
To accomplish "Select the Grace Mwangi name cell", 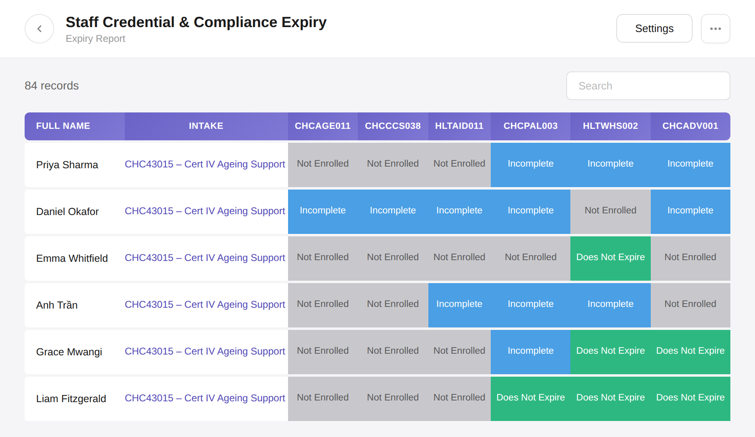I will [74, 352].
